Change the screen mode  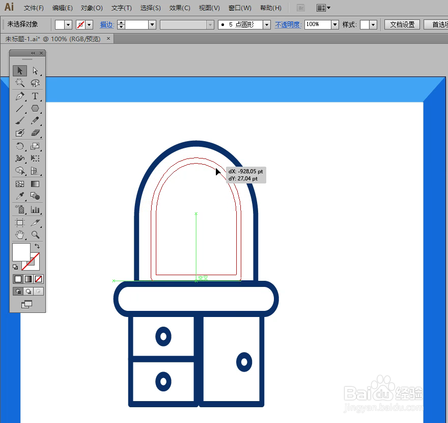click(27, 304)
